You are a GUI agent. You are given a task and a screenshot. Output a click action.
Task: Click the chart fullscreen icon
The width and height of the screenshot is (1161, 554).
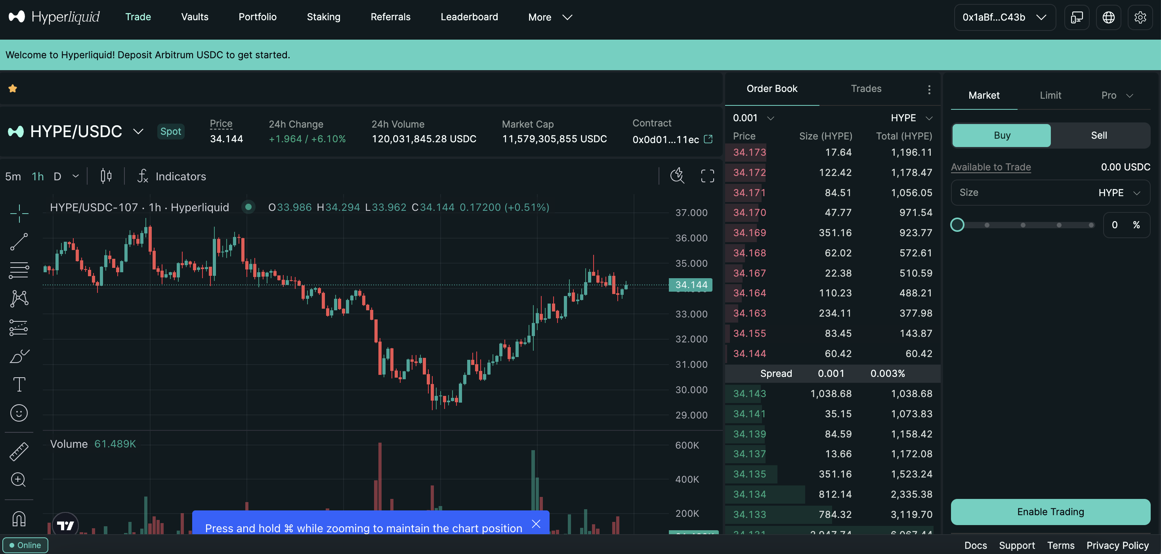tap(707, 176)
